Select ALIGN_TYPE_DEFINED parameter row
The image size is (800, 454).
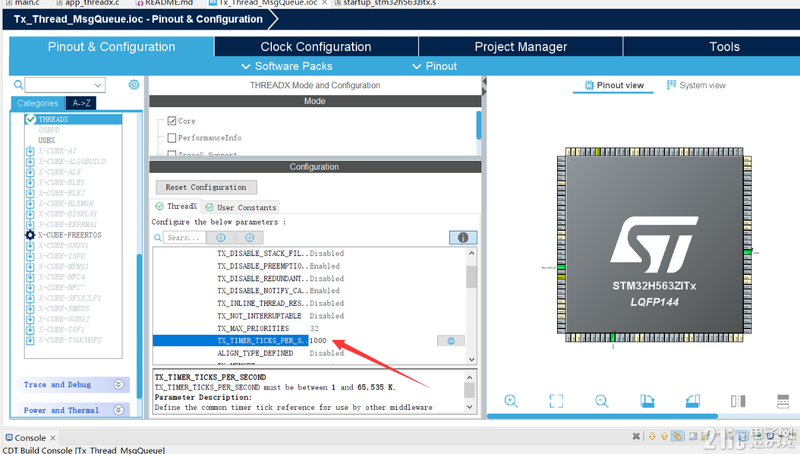click(x=310, y=353)
